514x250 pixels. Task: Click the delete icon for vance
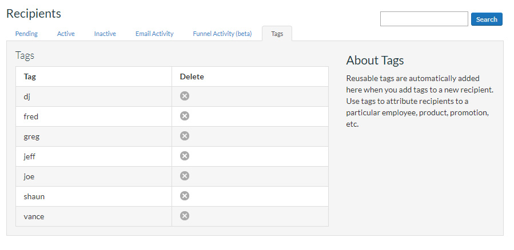[x=185, y=216]
